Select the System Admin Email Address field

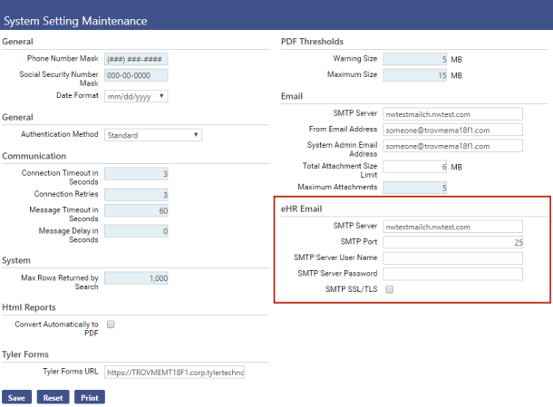452,146
